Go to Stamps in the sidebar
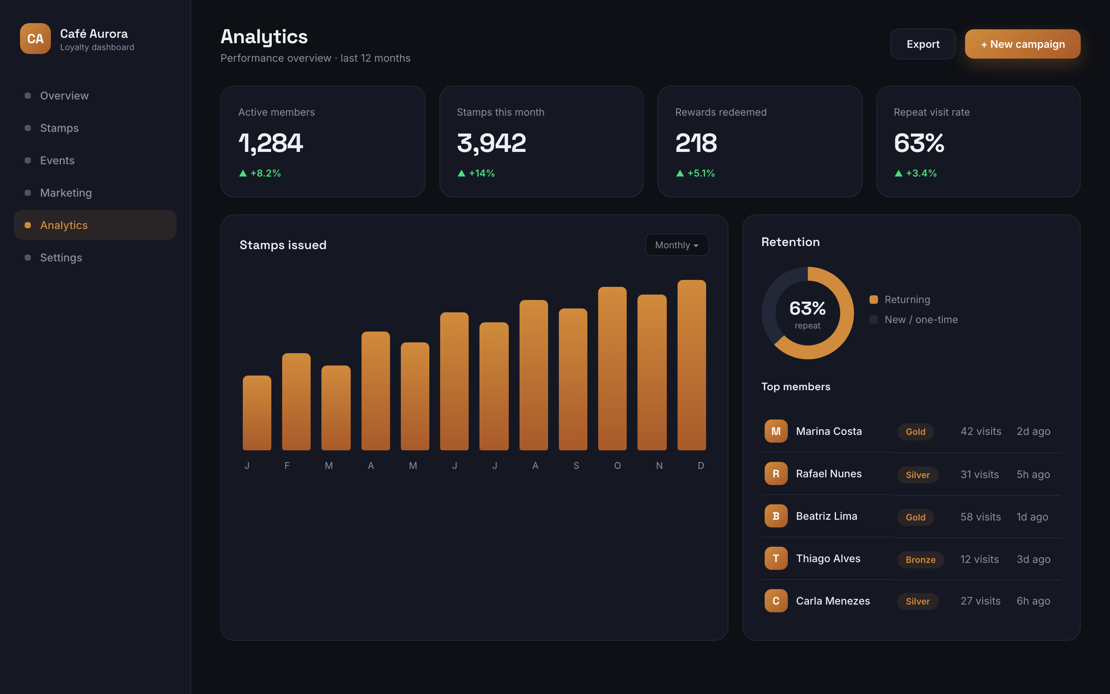This screenshot has width=1110, height=694. [x=95, y=128]
